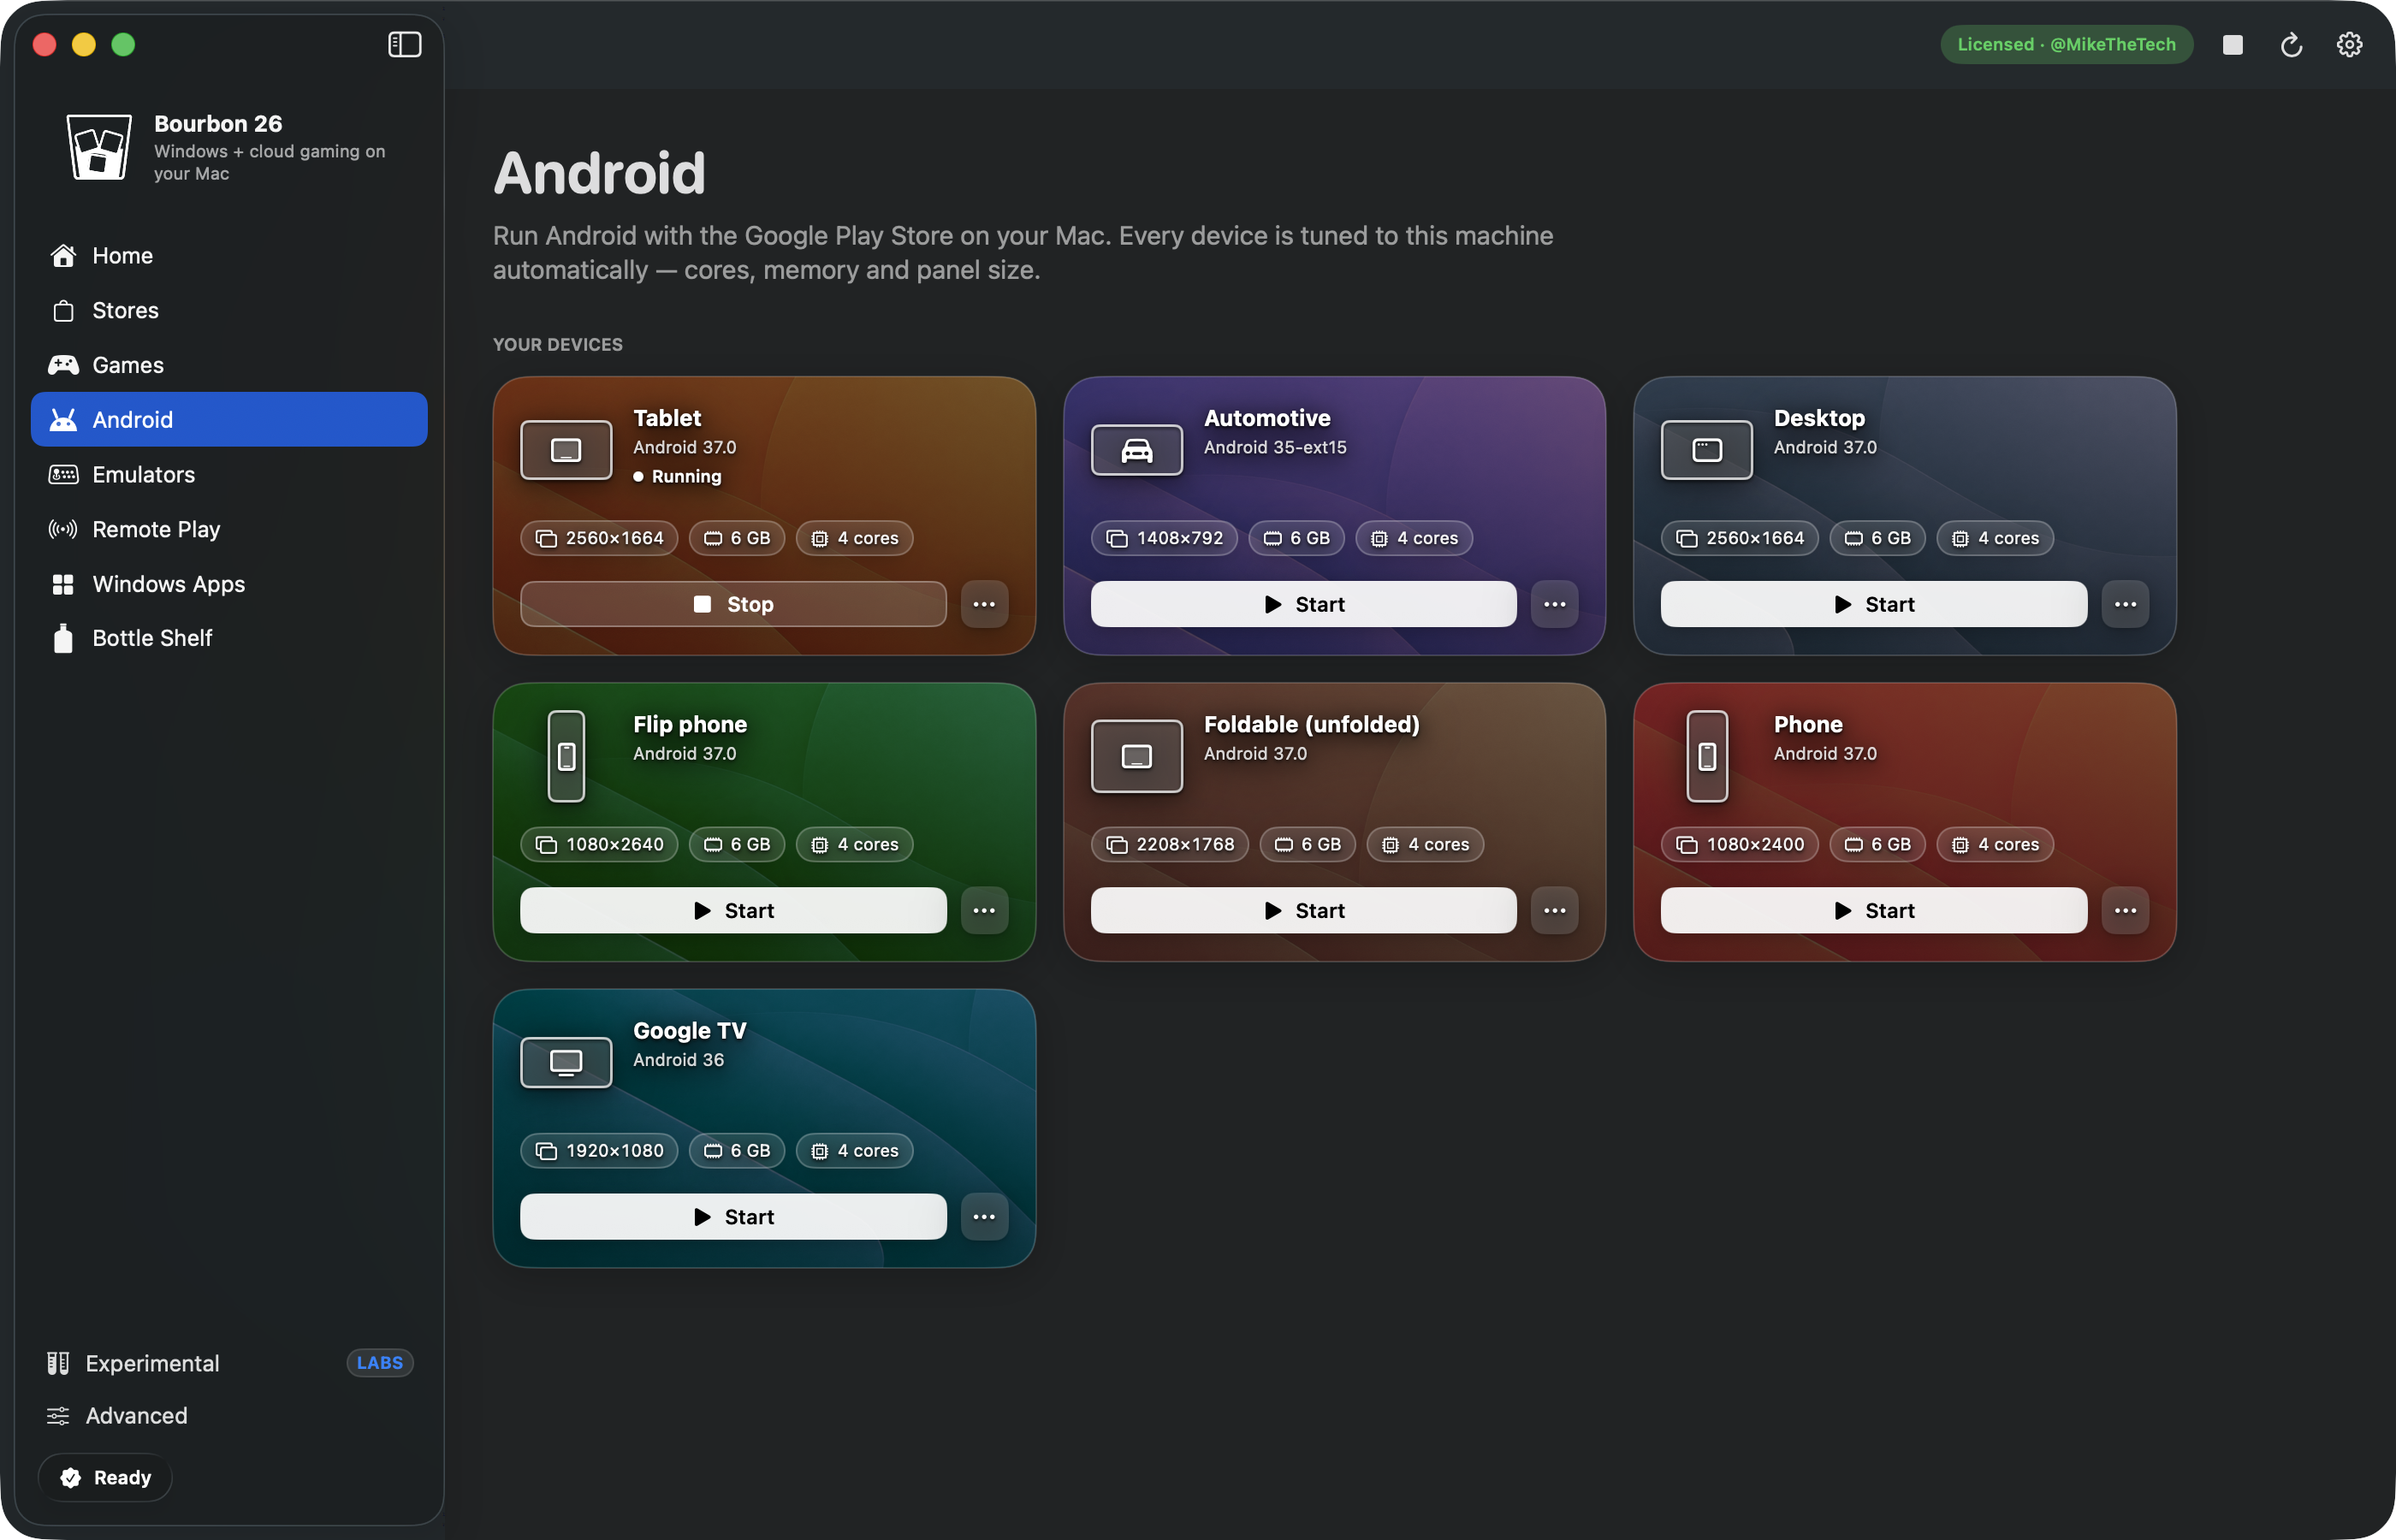The width and height of the screenshot is (2396, 1540).
Task: Click the Automotive Android 35-ext15 version text
Action: [1275, 447]
